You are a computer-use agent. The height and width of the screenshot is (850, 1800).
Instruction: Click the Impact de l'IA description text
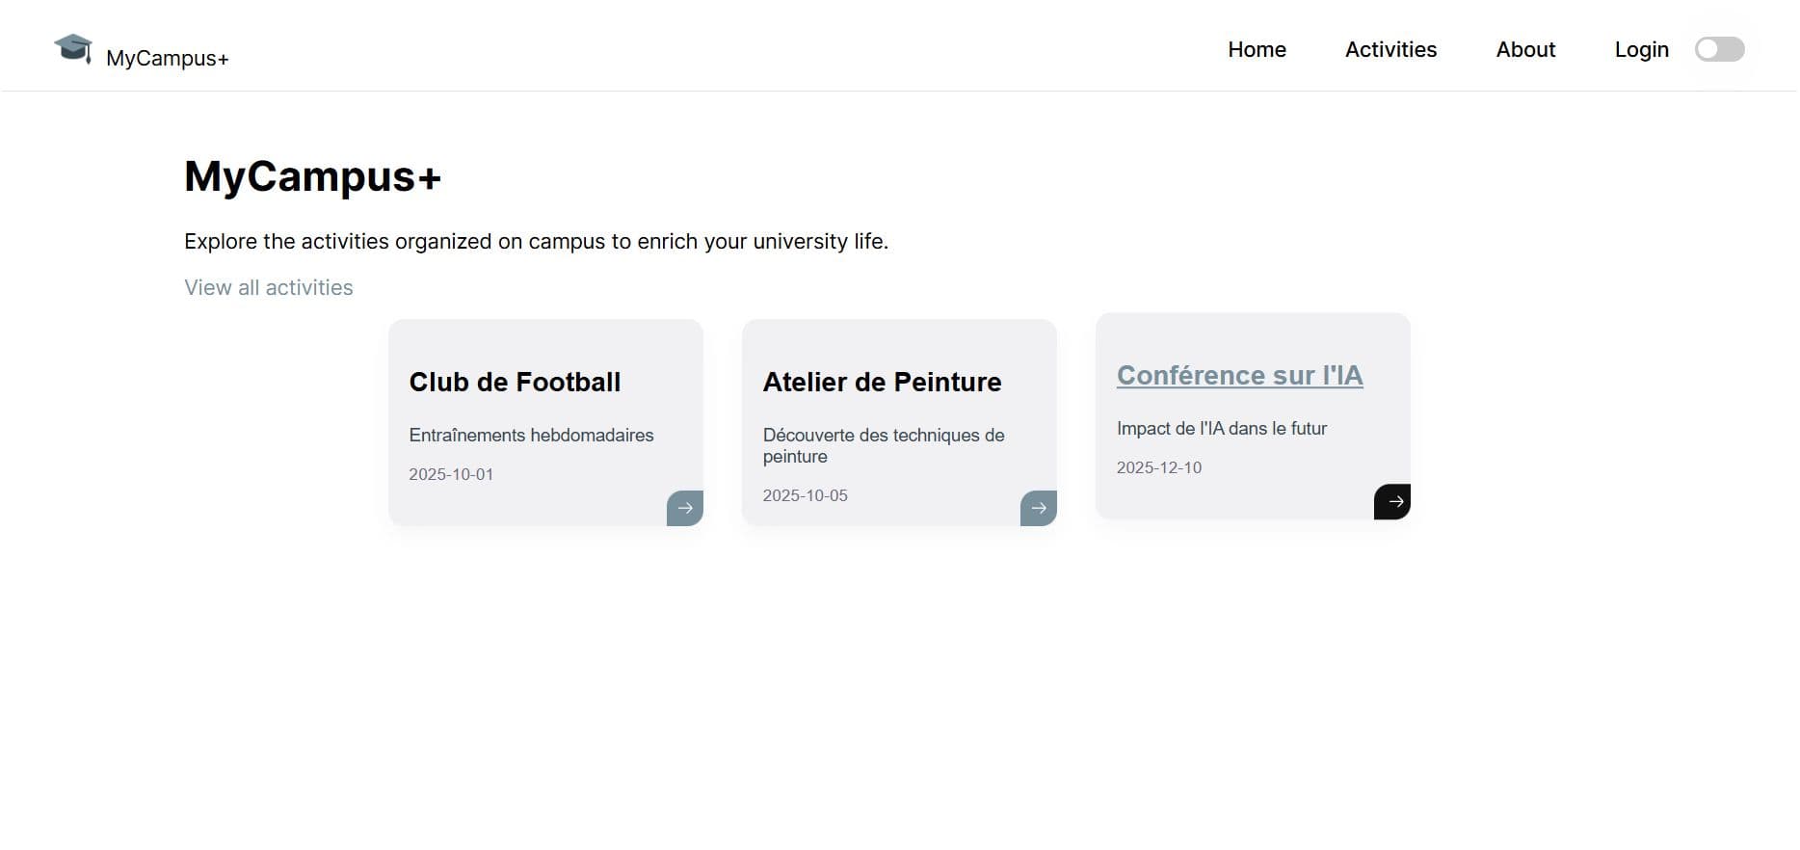tap(1221, 428)
